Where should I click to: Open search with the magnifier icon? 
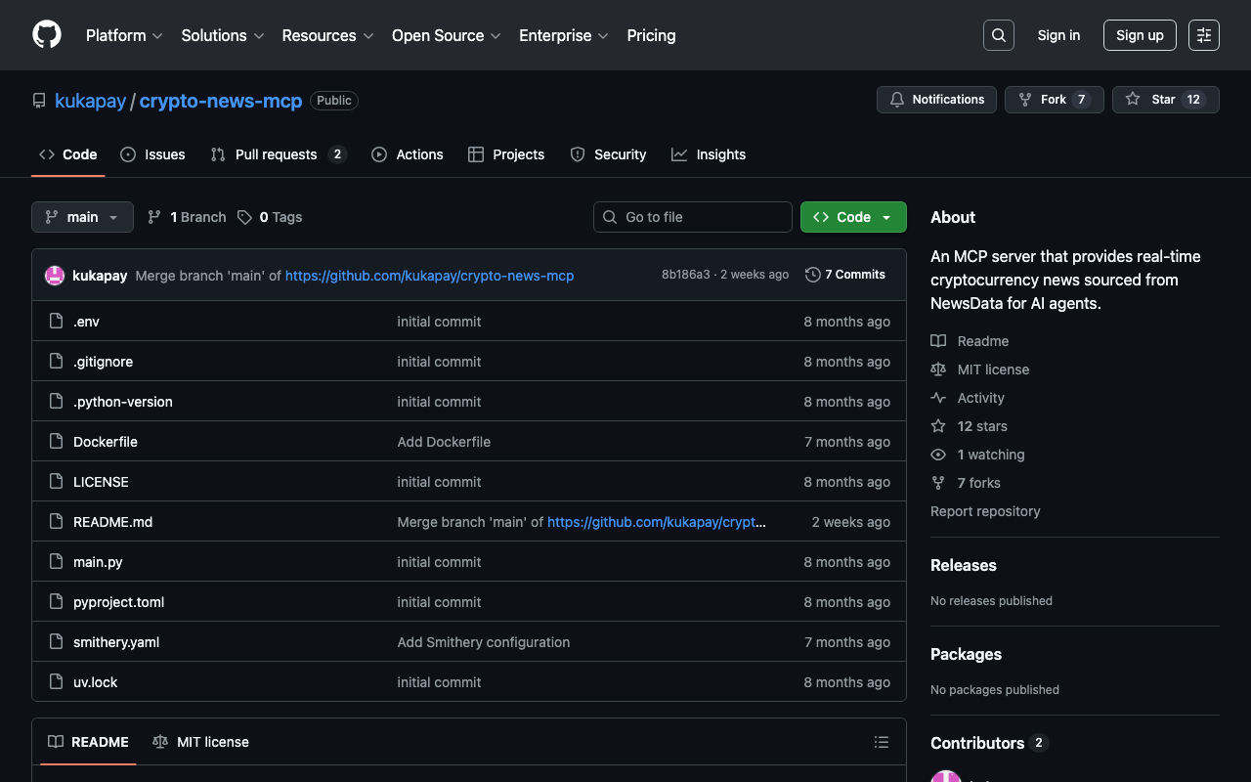click(x=998, y=35)
